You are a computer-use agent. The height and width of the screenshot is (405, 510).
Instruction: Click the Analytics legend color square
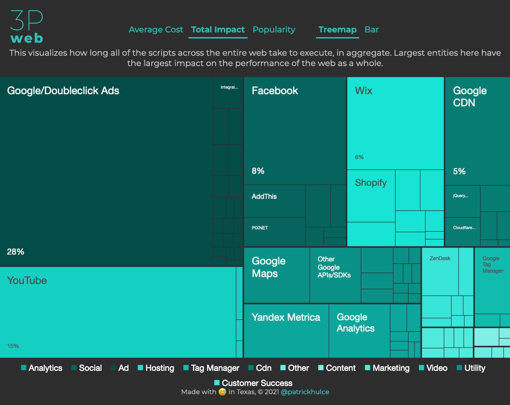[x=23, y=368]
